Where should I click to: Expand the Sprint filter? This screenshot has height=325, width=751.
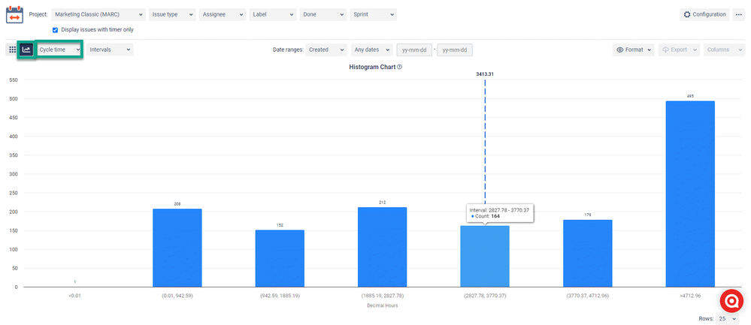coord(373,15)
